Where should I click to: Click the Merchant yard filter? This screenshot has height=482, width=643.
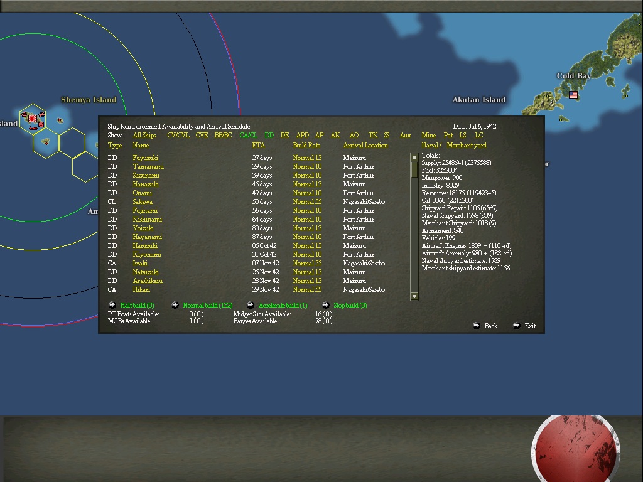click(x=467, y=145)
